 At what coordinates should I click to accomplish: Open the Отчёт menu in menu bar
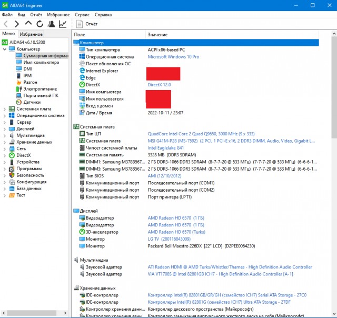(x=36, y=15)
